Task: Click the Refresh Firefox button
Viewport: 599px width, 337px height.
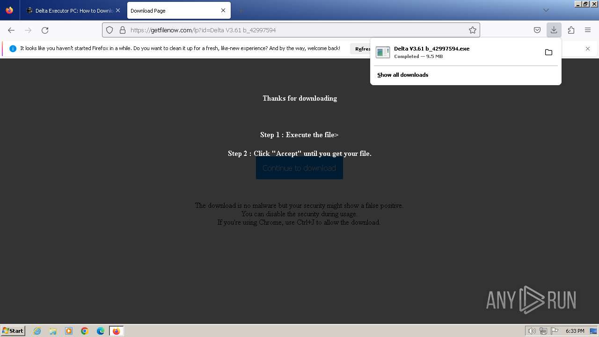Action: coord(360,49)
